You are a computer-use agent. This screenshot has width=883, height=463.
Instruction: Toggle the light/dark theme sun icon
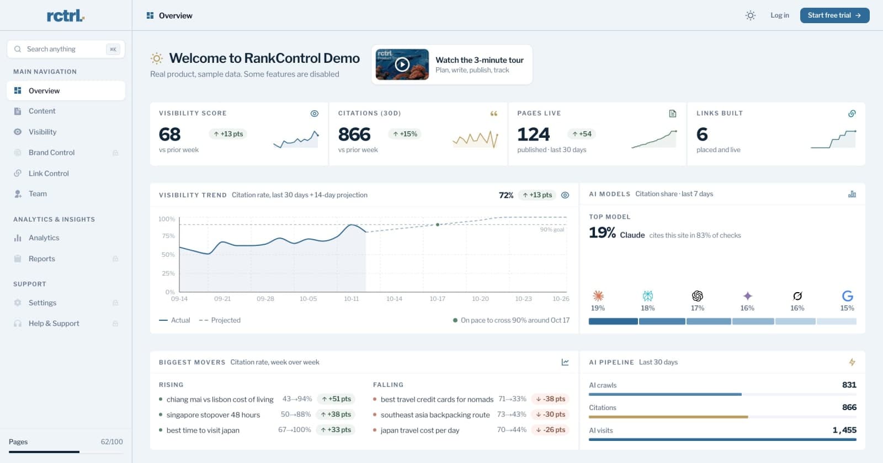750,15
